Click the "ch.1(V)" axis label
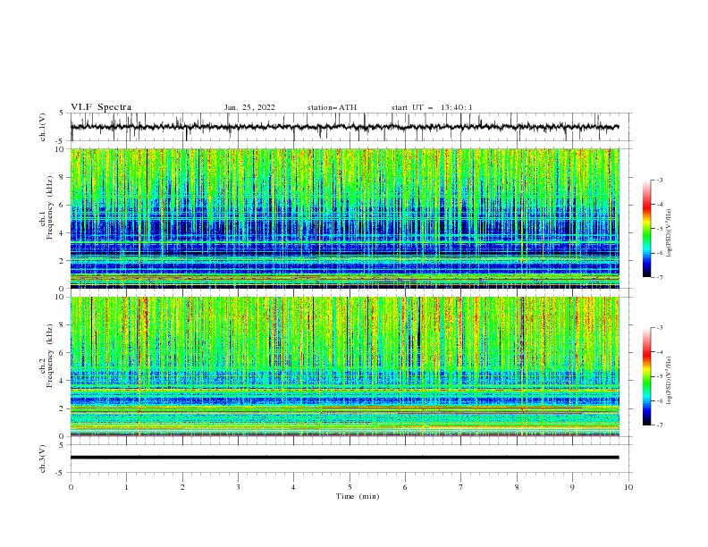 42,127
